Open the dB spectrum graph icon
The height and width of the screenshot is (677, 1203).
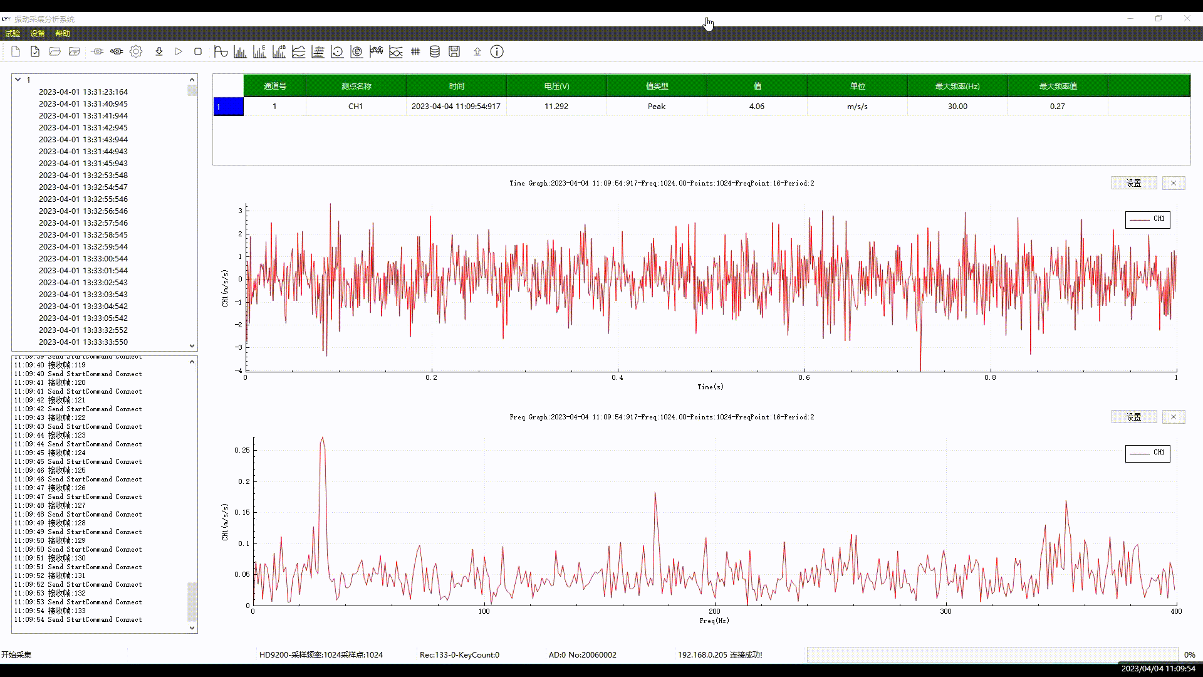click(x=279, y=52)
